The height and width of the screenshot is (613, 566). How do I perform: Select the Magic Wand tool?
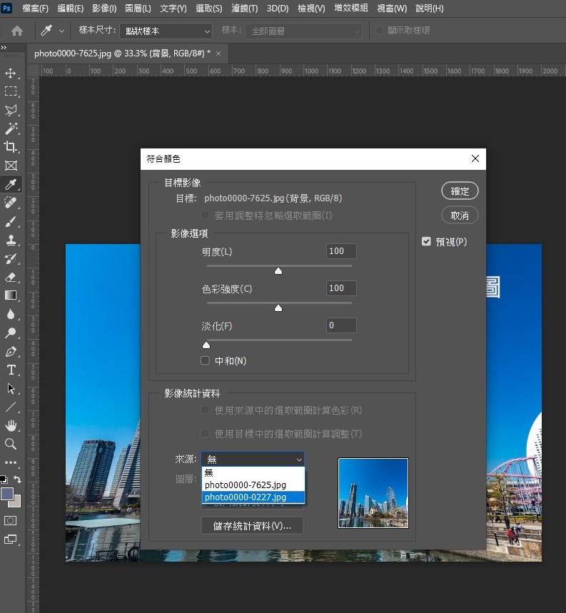click(11, 128)
